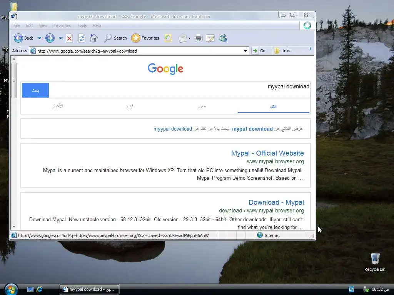394x295 pixels.
Task: Switch to the Images tab (صور)
Action: pyautogui.click(x=202, y=106)
